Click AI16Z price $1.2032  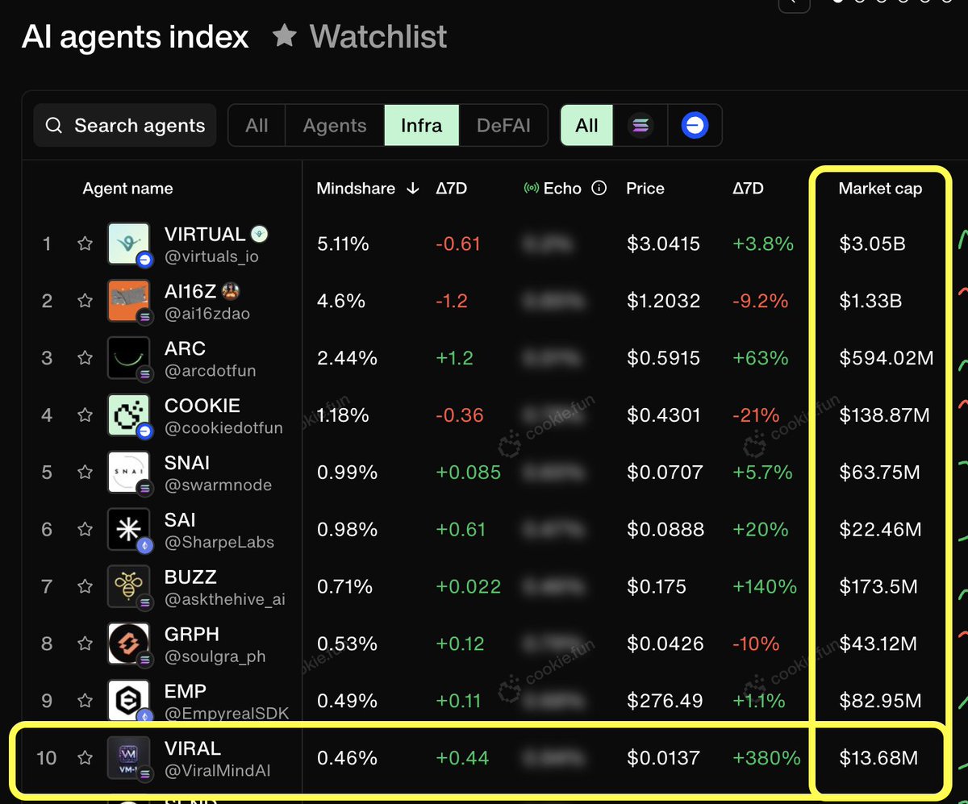tap(663, 301)
